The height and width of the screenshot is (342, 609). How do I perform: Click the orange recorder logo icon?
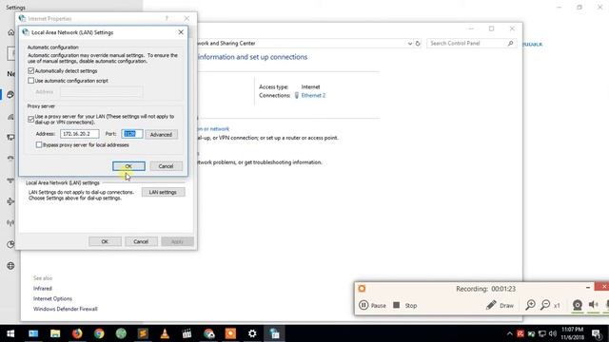[362, 289]
